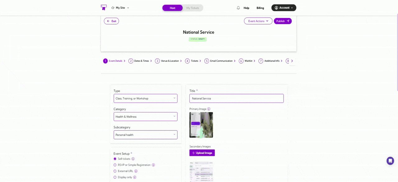Click the step 3 circle for Venue & Location

coord(157,61)
